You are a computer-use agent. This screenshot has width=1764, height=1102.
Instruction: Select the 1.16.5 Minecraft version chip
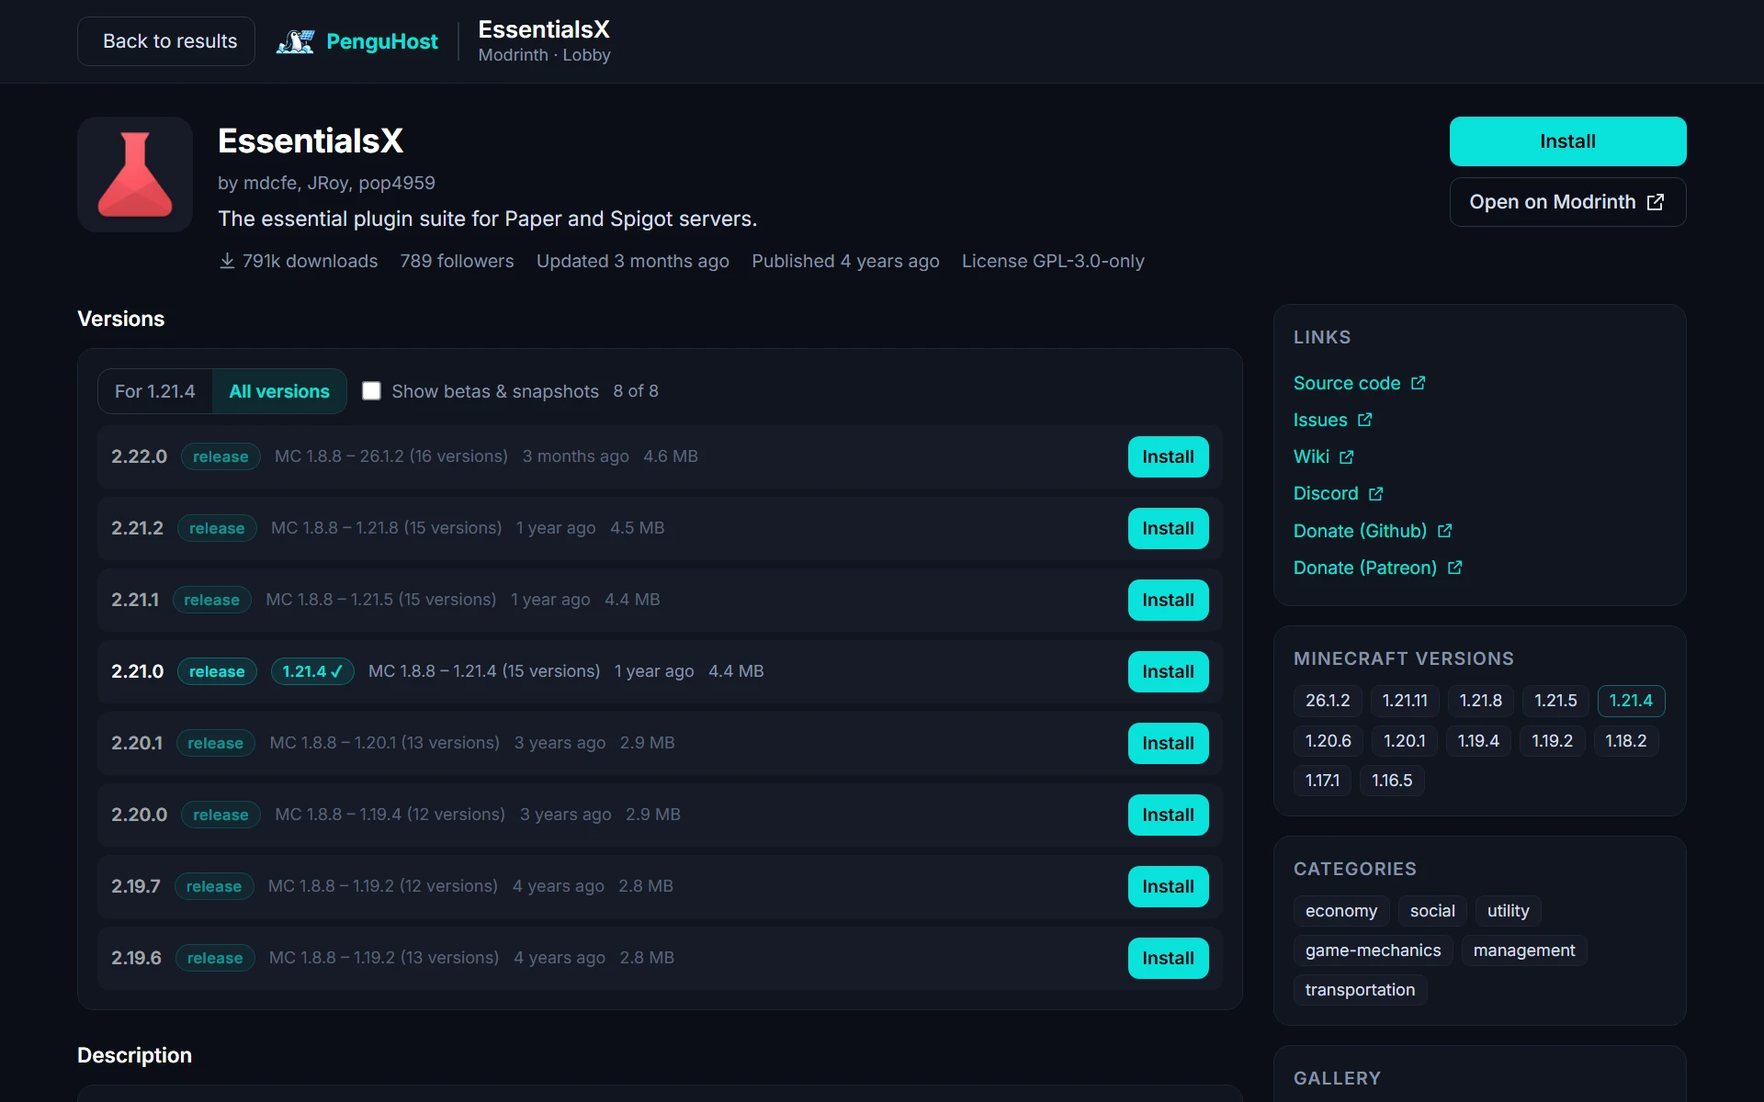pos(1392,781)
